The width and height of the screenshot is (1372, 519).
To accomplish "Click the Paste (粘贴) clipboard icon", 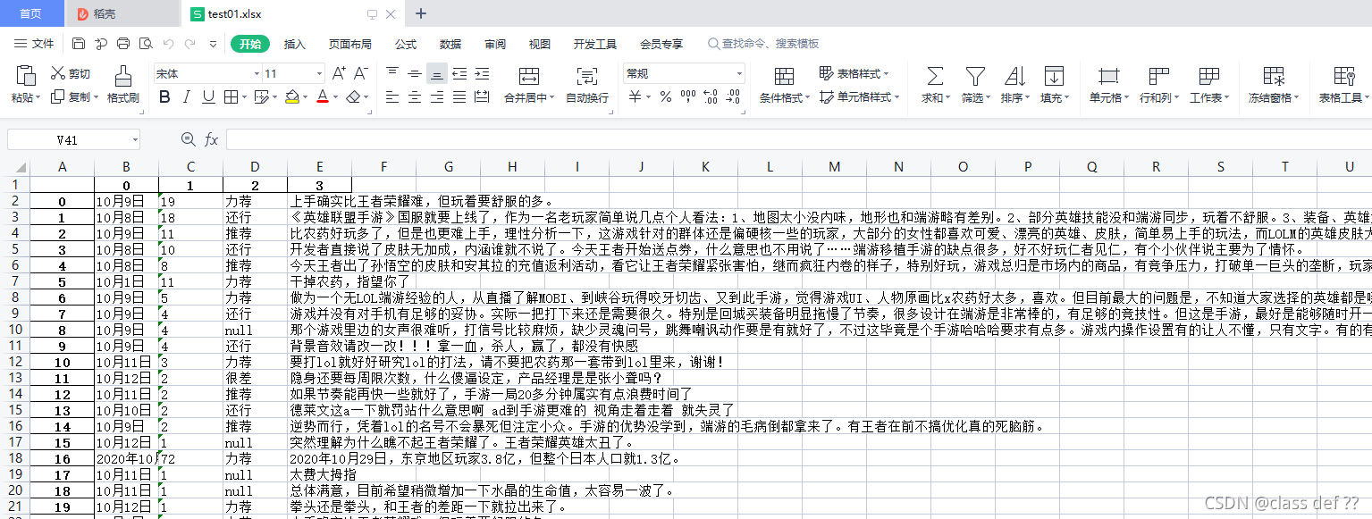I will [x=26, y=75].
